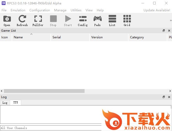Refresh the game list
172x131 pixels.
[22, 21]
